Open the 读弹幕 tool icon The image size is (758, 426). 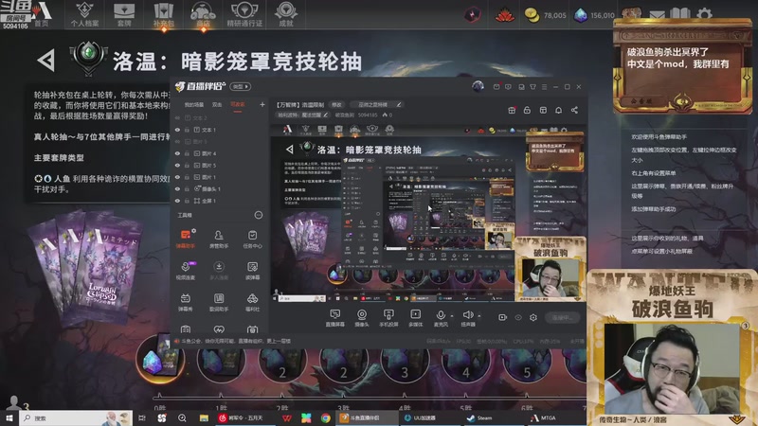pos(252,271)
